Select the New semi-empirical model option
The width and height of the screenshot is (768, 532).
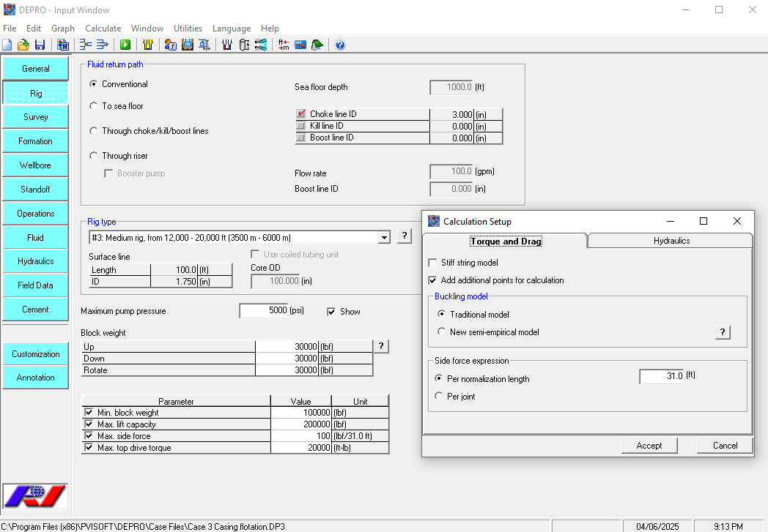pos(440,332)
